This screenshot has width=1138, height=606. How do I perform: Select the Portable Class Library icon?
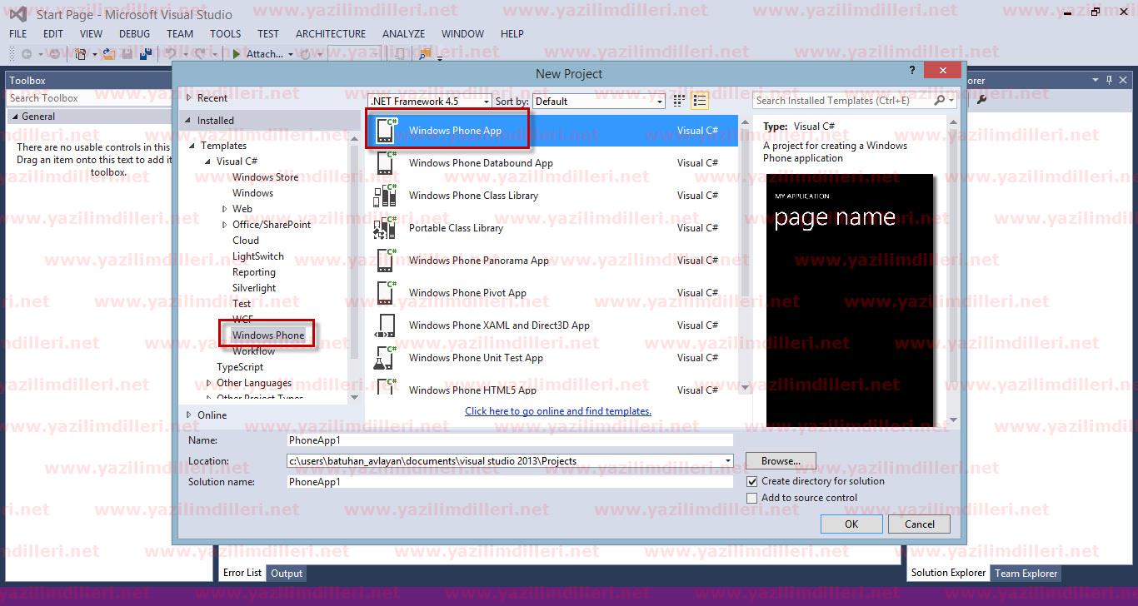(x=385, y=228)
